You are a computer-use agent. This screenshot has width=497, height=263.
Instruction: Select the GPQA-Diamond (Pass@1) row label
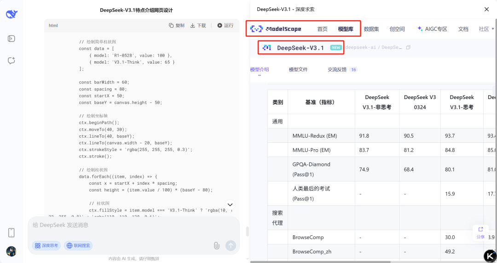pos(311,169)
